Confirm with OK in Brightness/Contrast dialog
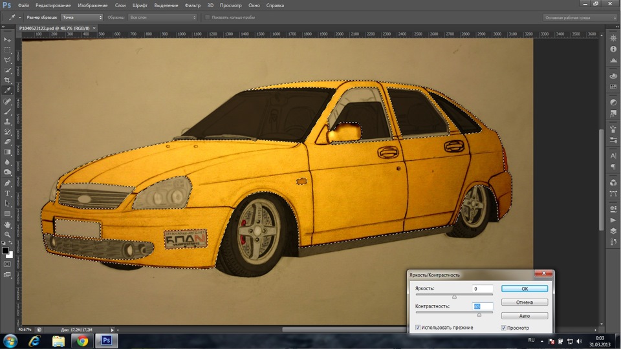621x349 pixels. (525, 289)
